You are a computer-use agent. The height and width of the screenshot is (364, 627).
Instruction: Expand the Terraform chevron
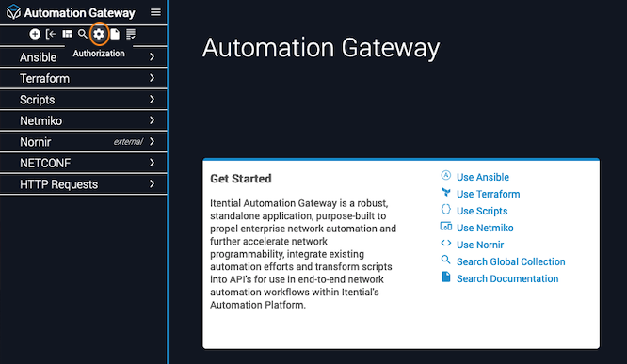tap(152, 78)
